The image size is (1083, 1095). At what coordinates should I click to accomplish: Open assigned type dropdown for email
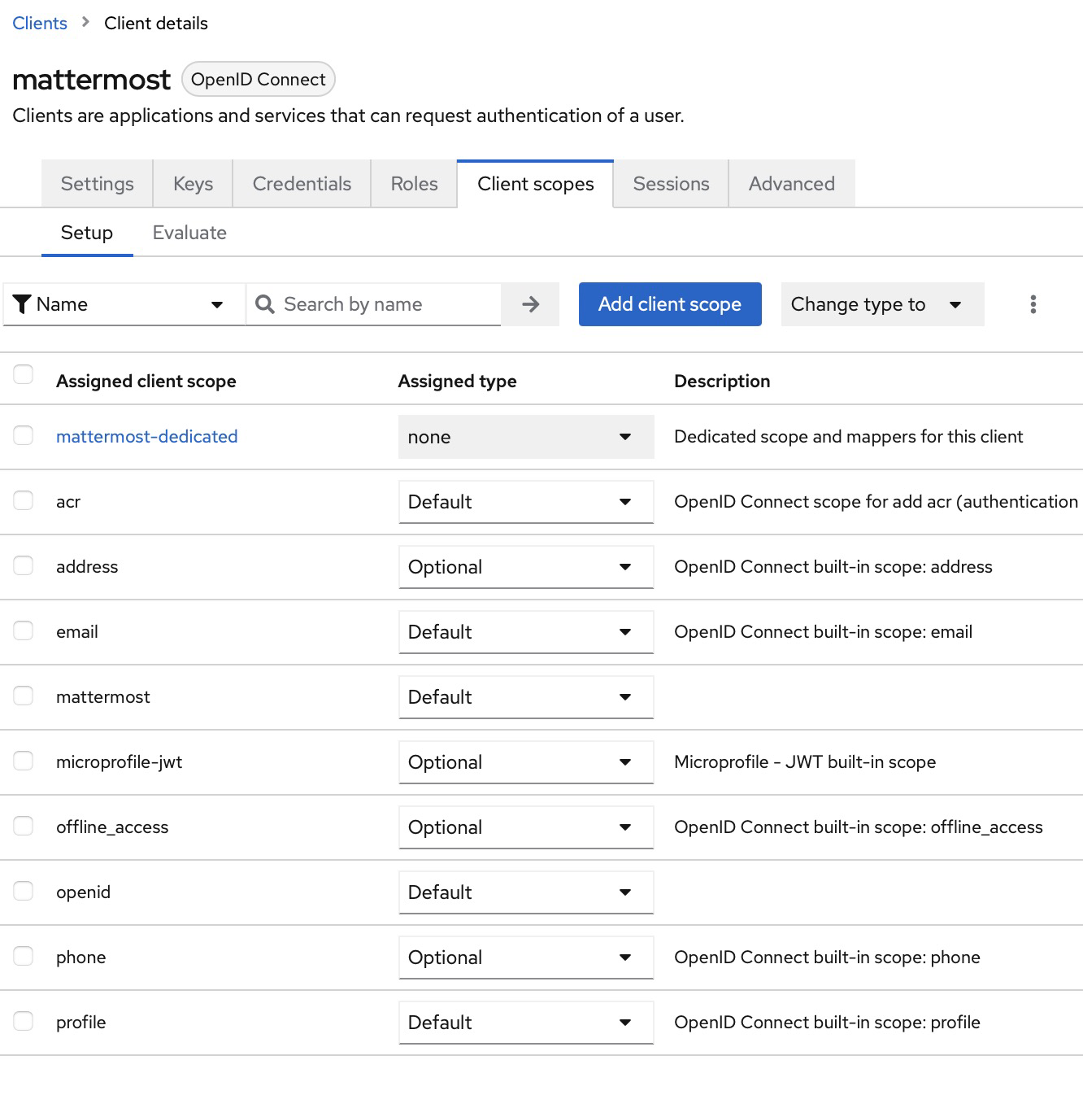pyautogui.click(x=526, y=632)
